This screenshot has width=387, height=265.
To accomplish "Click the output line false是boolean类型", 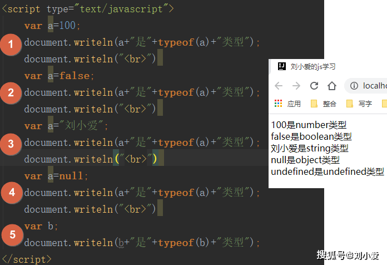I will coord(311,136).
